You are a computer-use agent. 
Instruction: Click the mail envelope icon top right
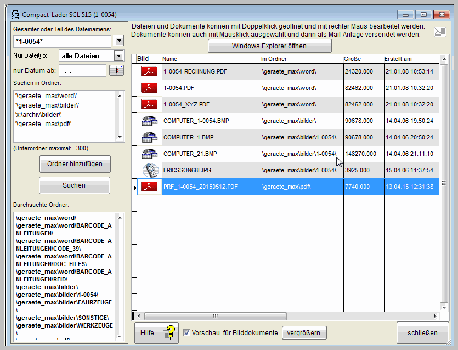click(440, 32)
